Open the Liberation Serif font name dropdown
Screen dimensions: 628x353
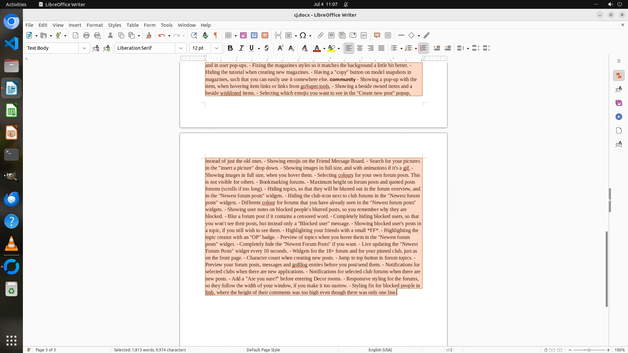[x=181, y=48]
